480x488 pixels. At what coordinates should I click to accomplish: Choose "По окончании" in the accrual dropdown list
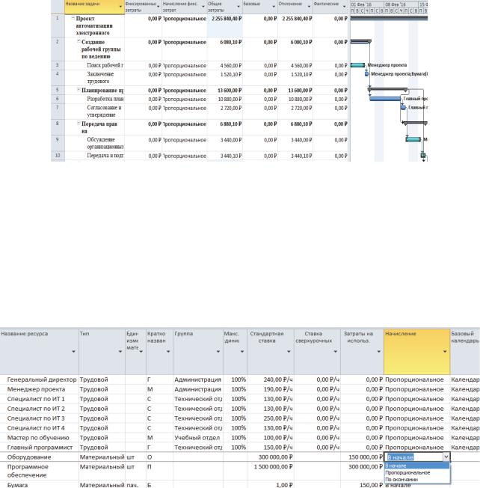[417, 480]
